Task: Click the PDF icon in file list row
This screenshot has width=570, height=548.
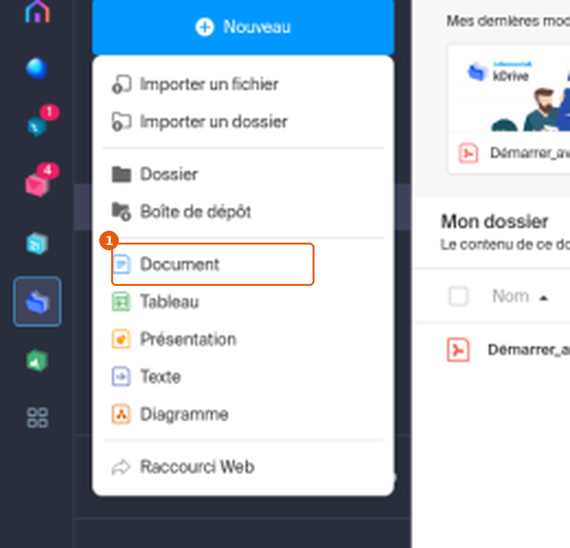Action: pos(458,350)
